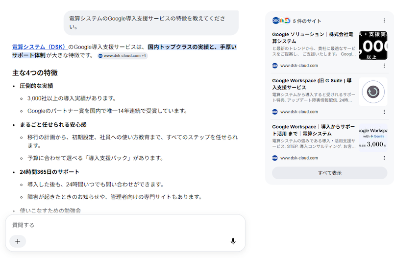Click the snippet と最新のトレンドから
This screenshot has height=258, width=394.
pyautogui.click(x=314, y=51)
